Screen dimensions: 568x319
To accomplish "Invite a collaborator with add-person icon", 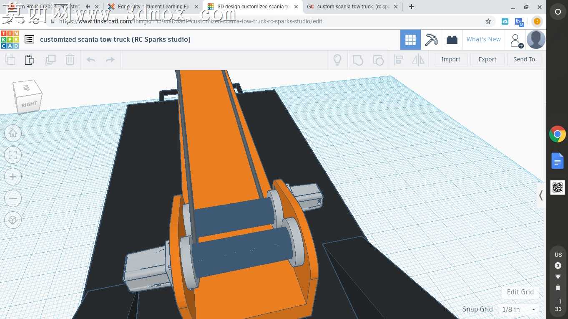I will (516, 41).
